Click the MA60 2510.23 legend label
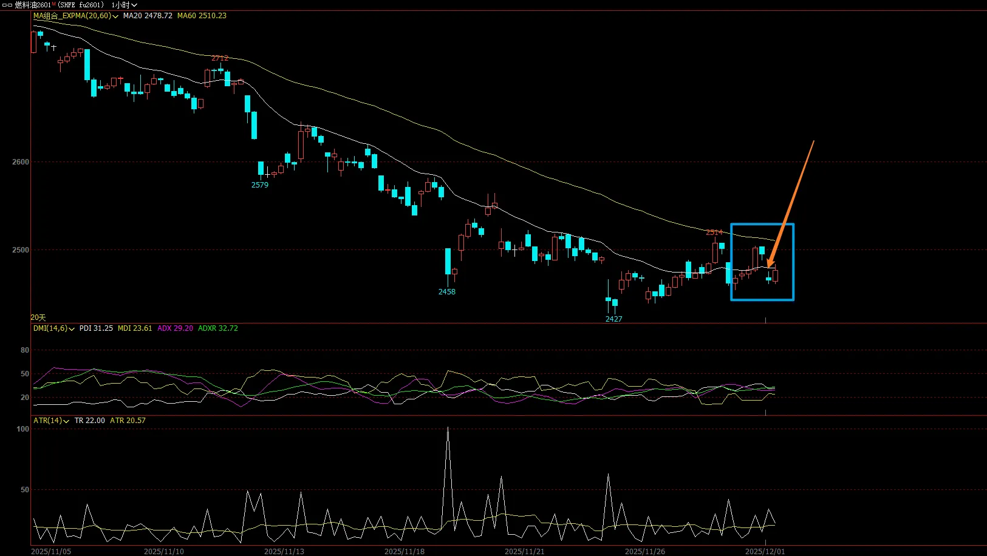Image resolution: width=987 pixels, height=556 pixels. coord(202,16)
